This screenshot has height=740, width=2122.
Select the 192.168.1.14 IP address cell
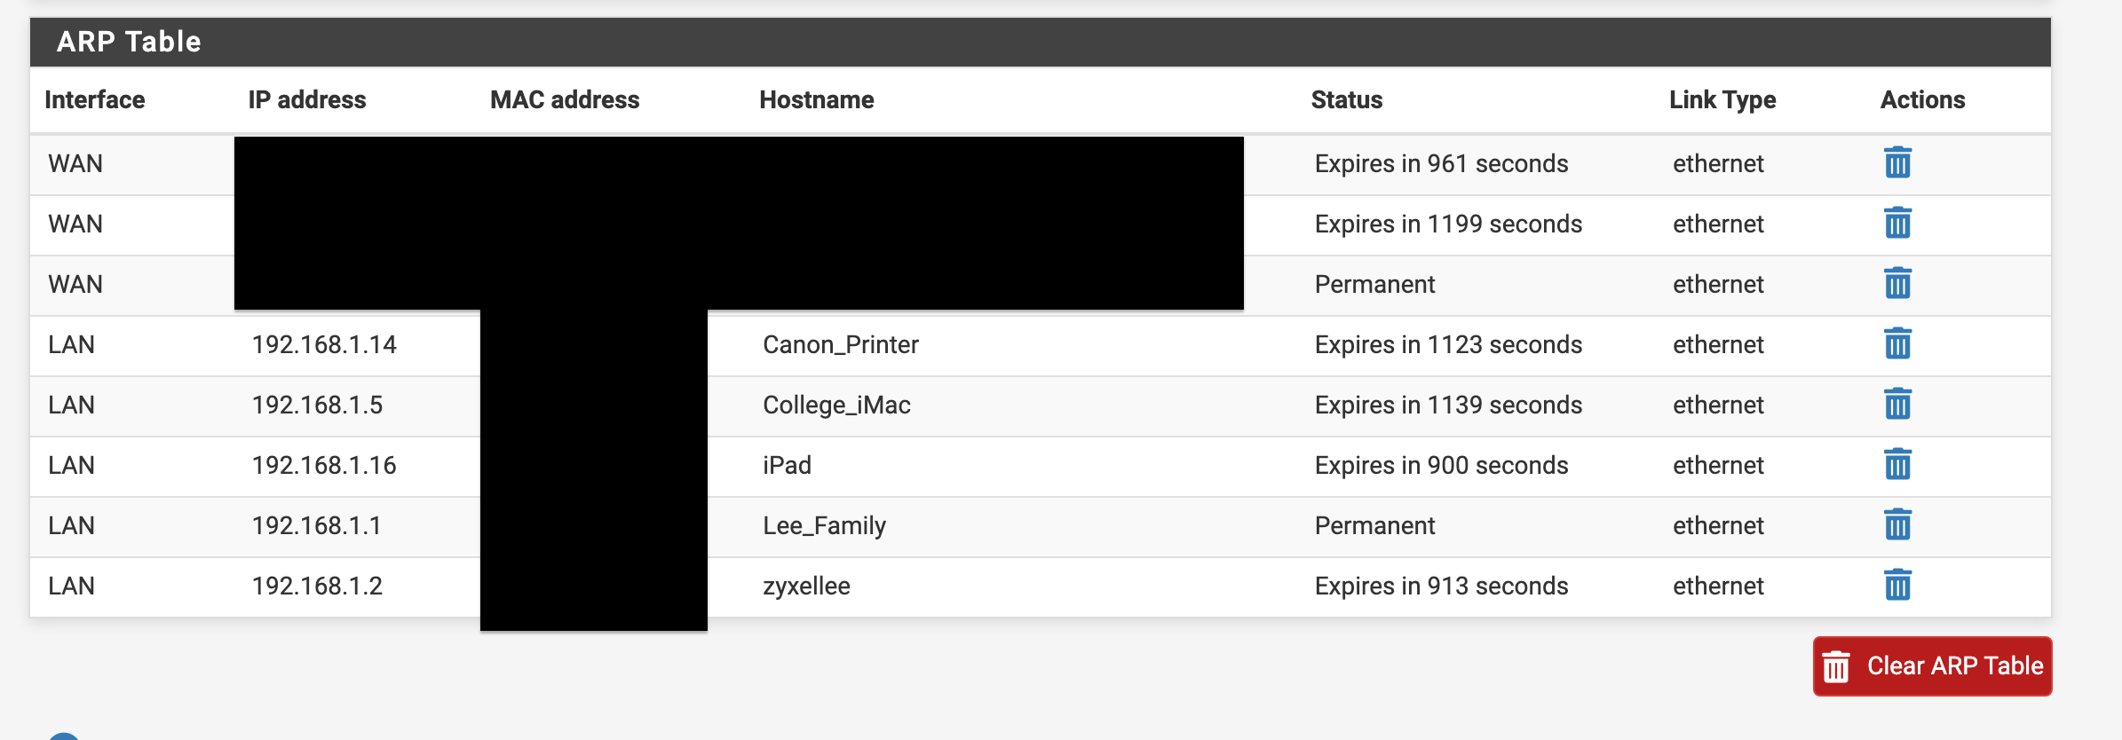(x=324, y=344)
